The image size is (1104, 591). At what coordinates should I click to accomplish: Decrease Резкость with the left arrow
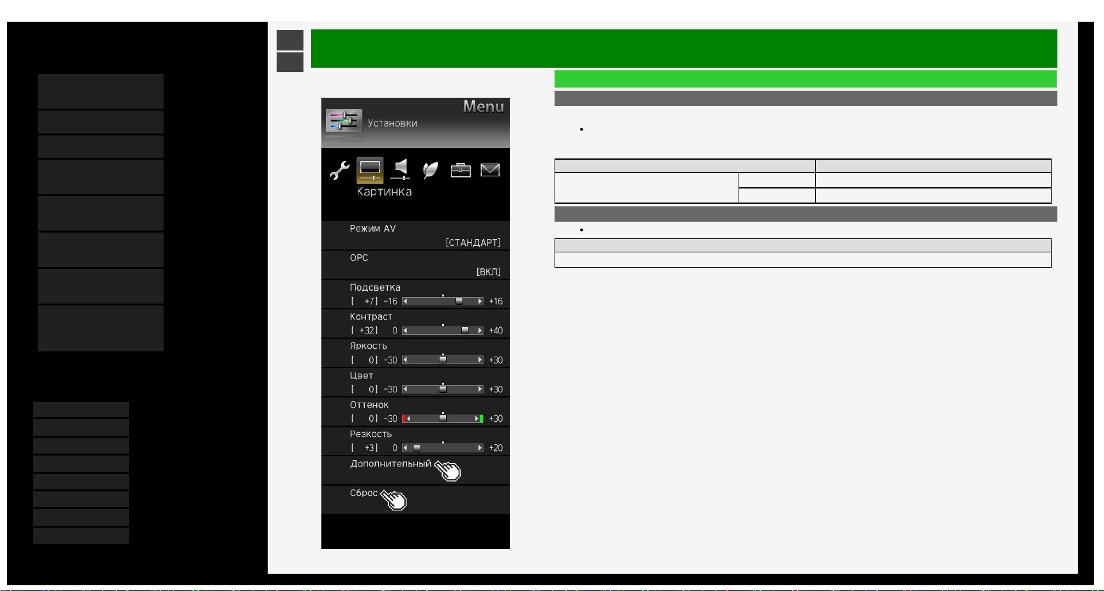pyautogui.click(x=405, y=448)
